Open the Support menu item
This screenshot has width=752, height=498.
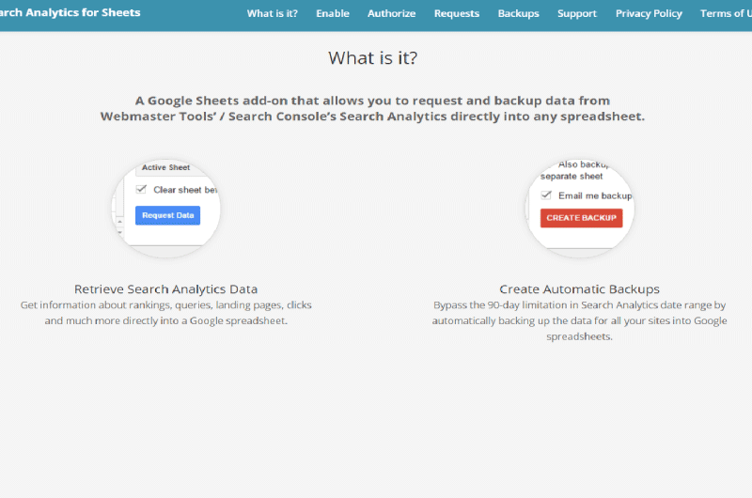pos(577,13)
